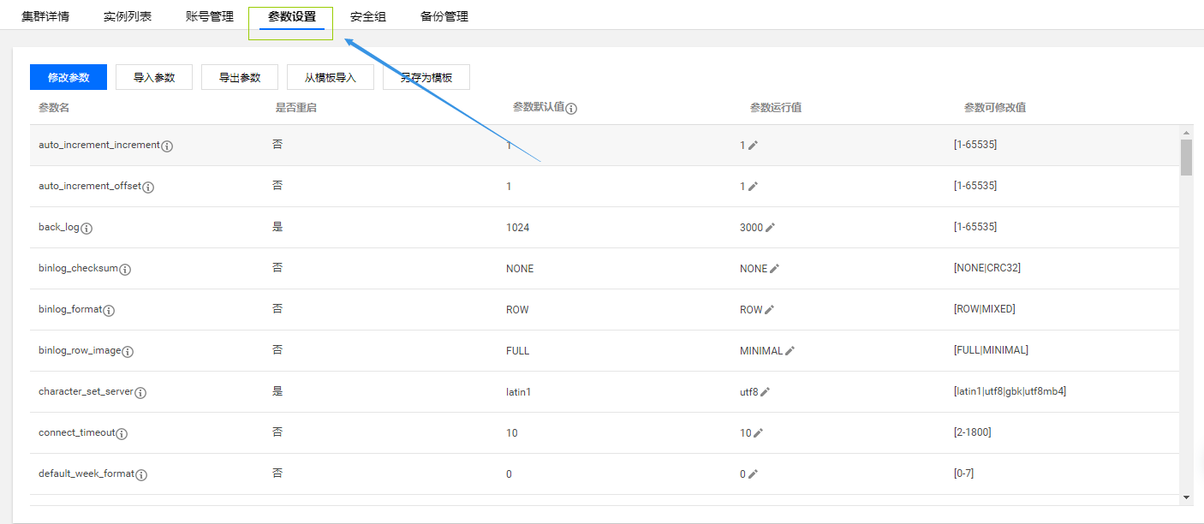Edit default_week_format running value via pencil
The height and width of the screenshot is (524, 1204).
(753, 474)
